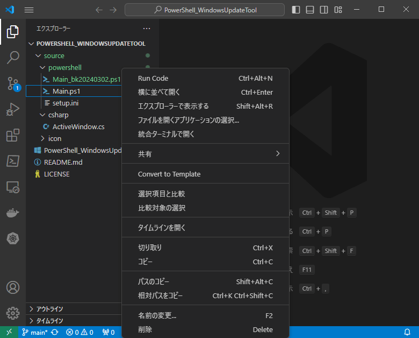419x338 pixels.
Task: Open the 共有 submenu
Action: pos(205,154)
